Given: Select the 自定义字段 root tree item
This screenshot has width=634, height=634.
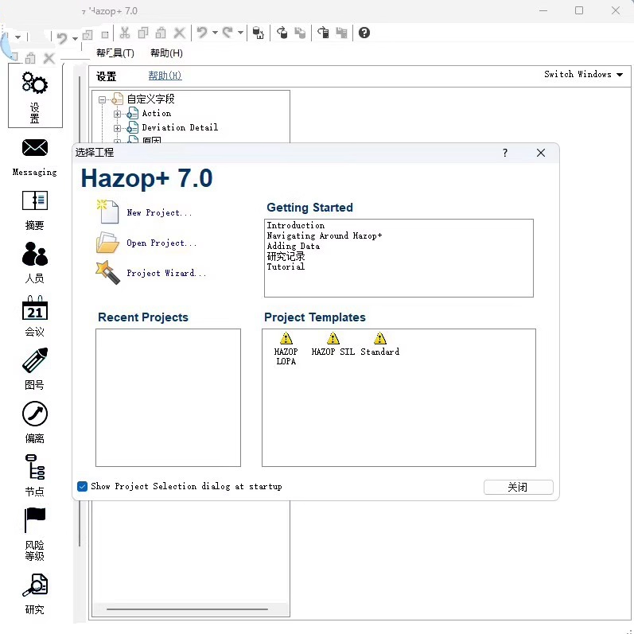Looking at the screenshot, I should tap(151, 99).
